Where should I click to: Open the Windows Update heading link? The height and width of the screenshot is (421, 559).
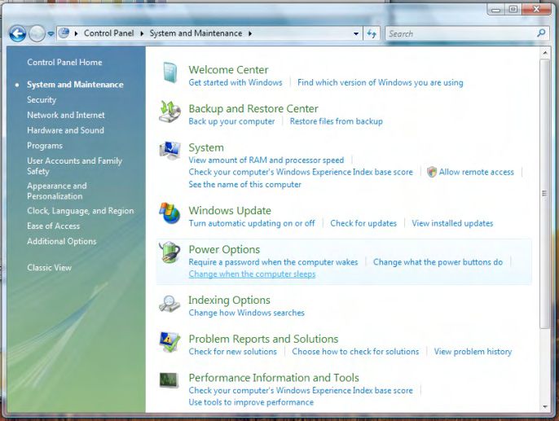click(230, 210)
